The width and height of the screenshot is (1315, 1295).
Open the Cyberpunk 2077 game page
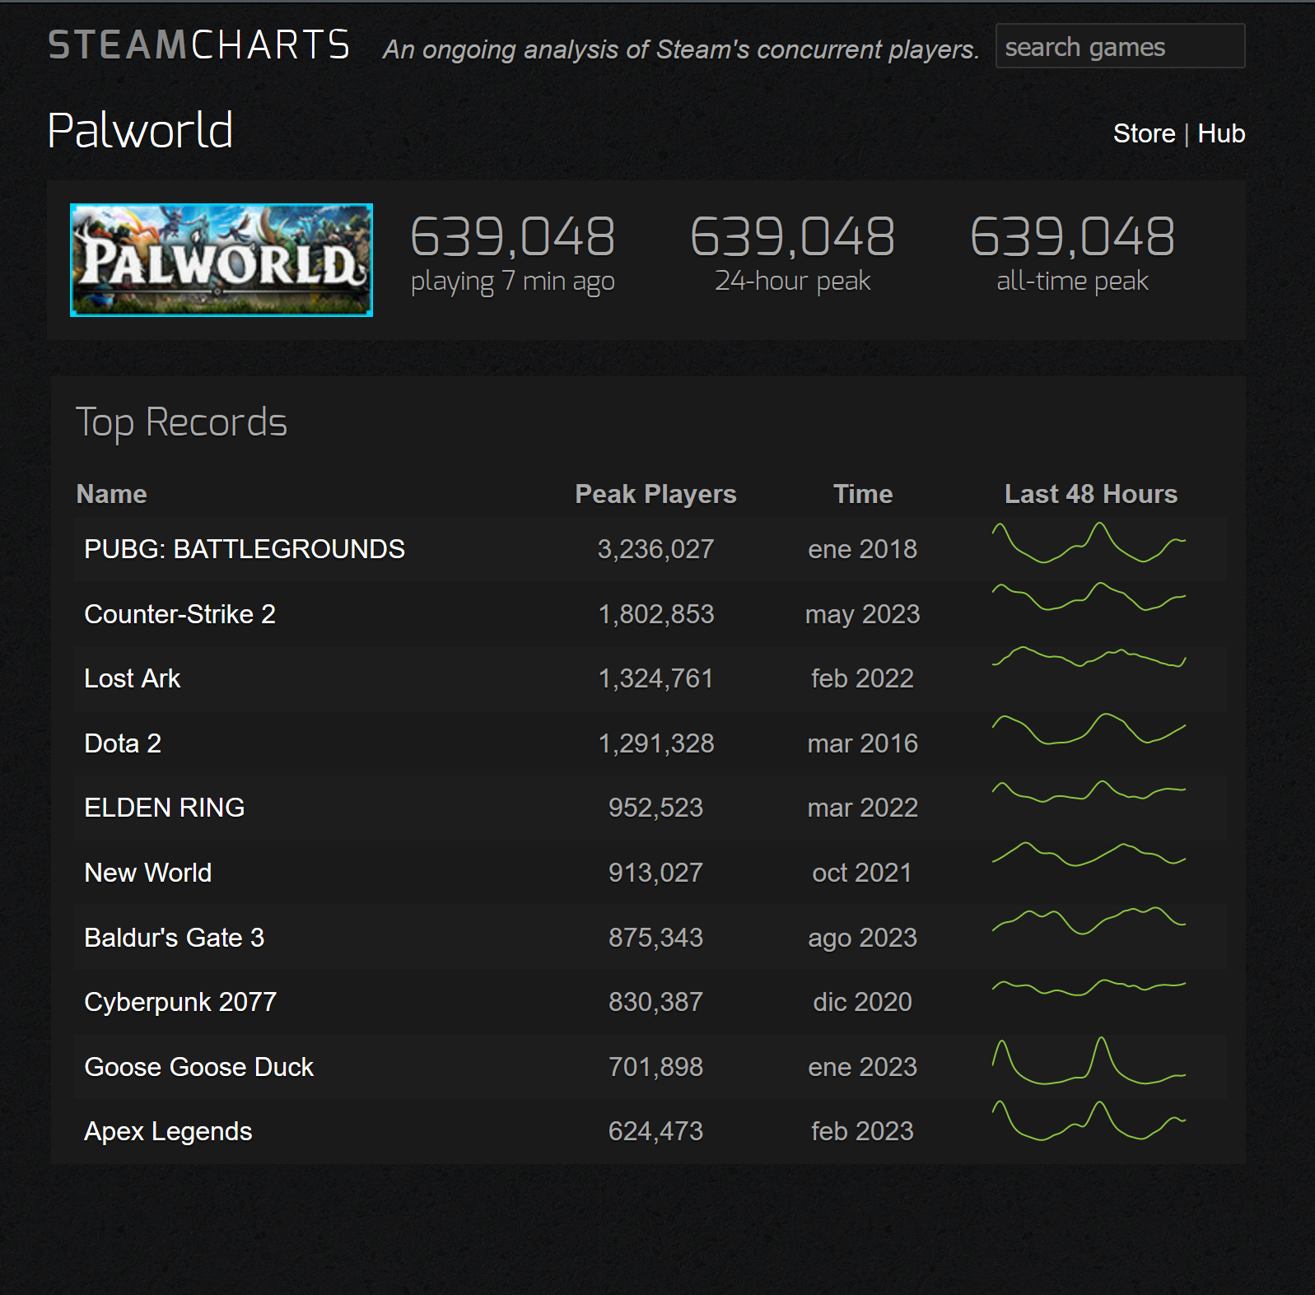coord(180,1002)
